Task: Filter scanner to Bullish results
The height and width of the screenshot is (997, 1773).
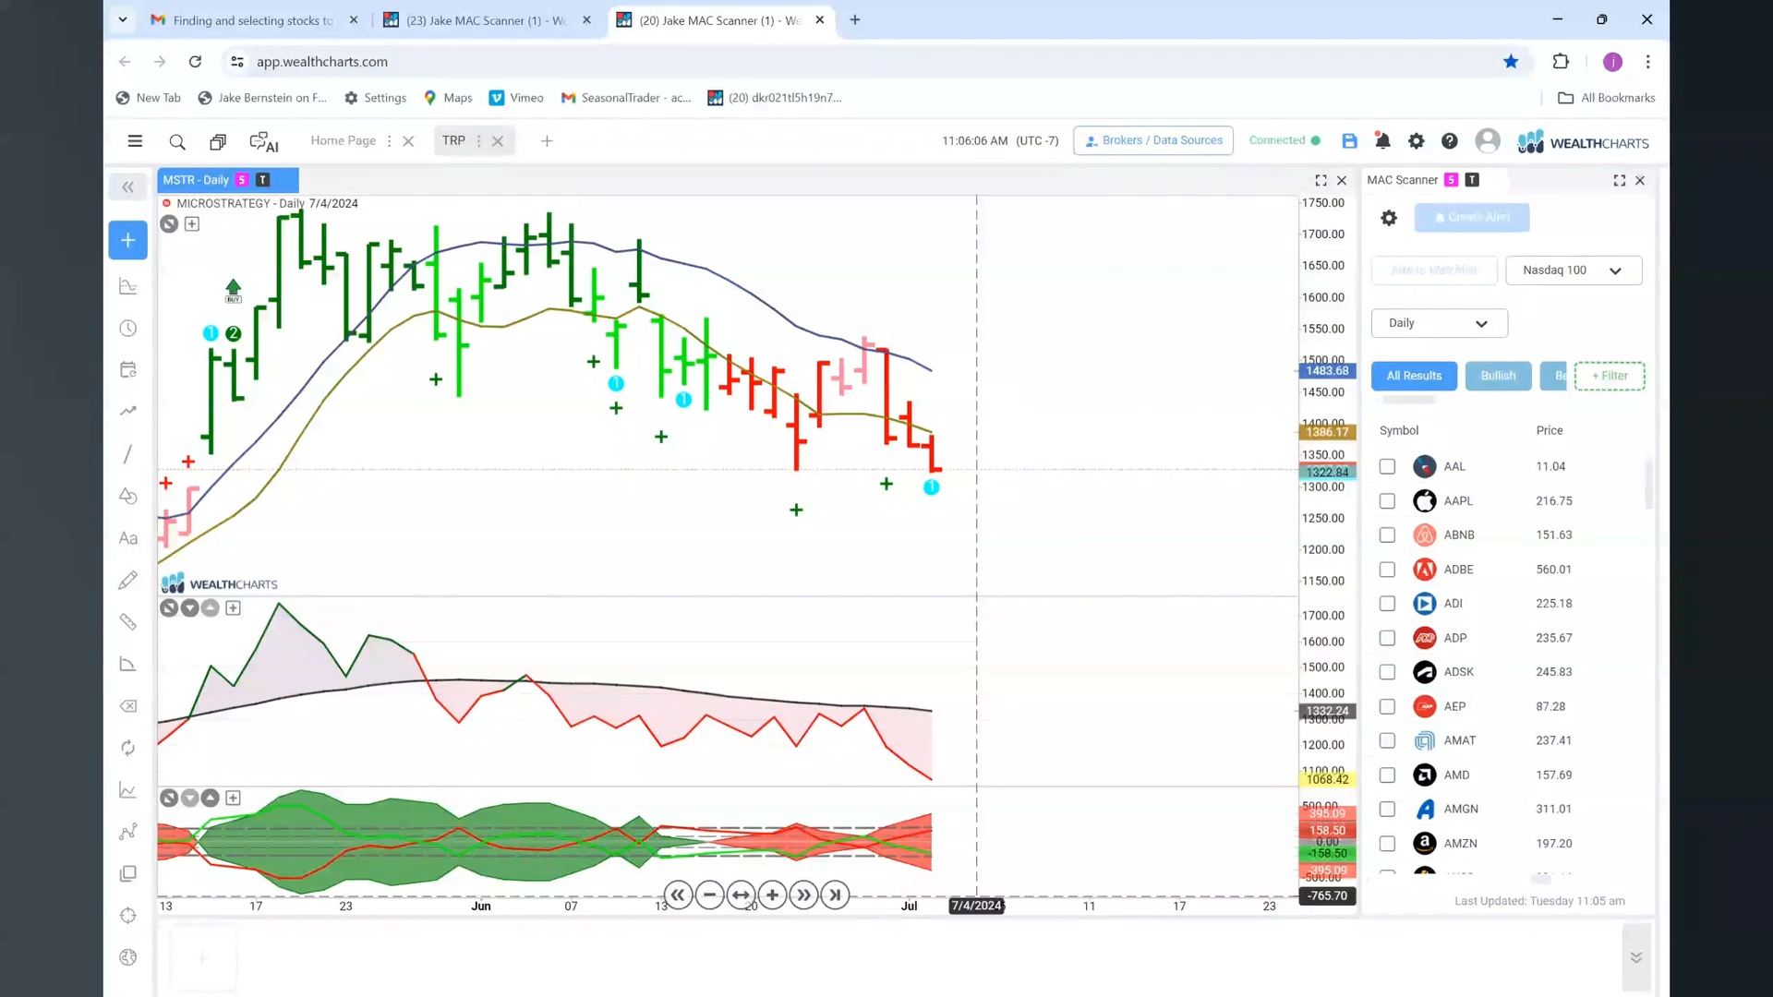Action: click(1498, 377)
